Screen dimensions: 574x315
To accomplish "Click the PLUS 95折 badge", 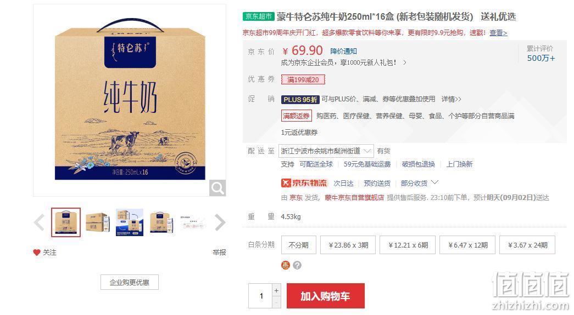I will point(300,99).
